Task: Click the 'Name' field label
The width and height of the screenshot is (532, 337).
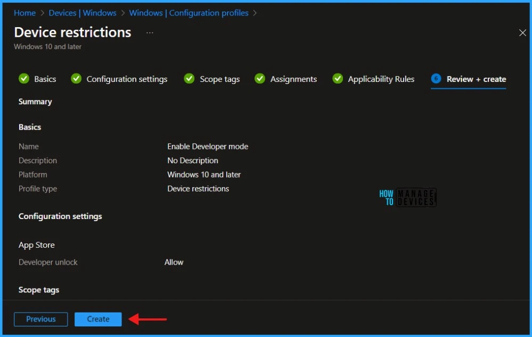Action: [29, 146]
